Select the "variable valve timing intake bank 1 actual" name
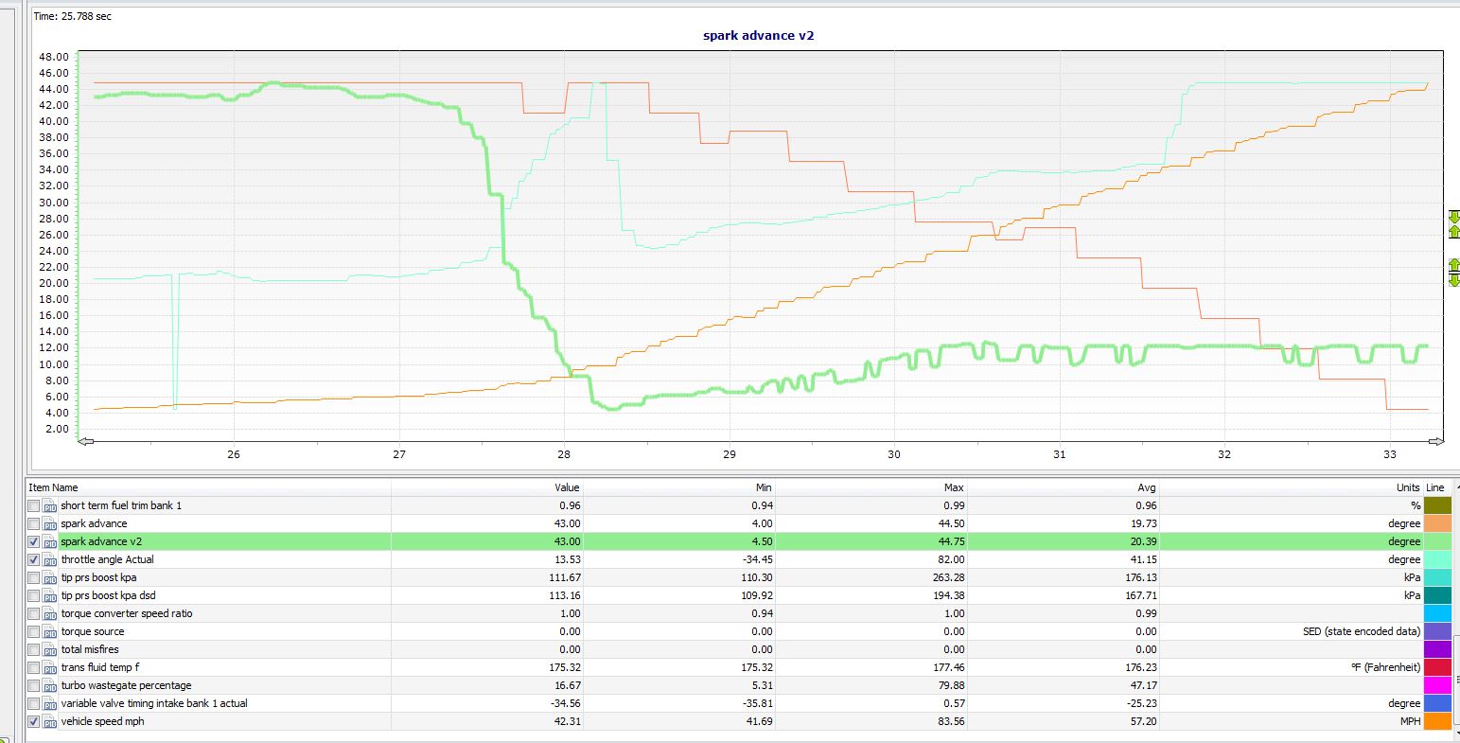The width and height of the screenshot is (1460, 743). (x=154, y=703)
